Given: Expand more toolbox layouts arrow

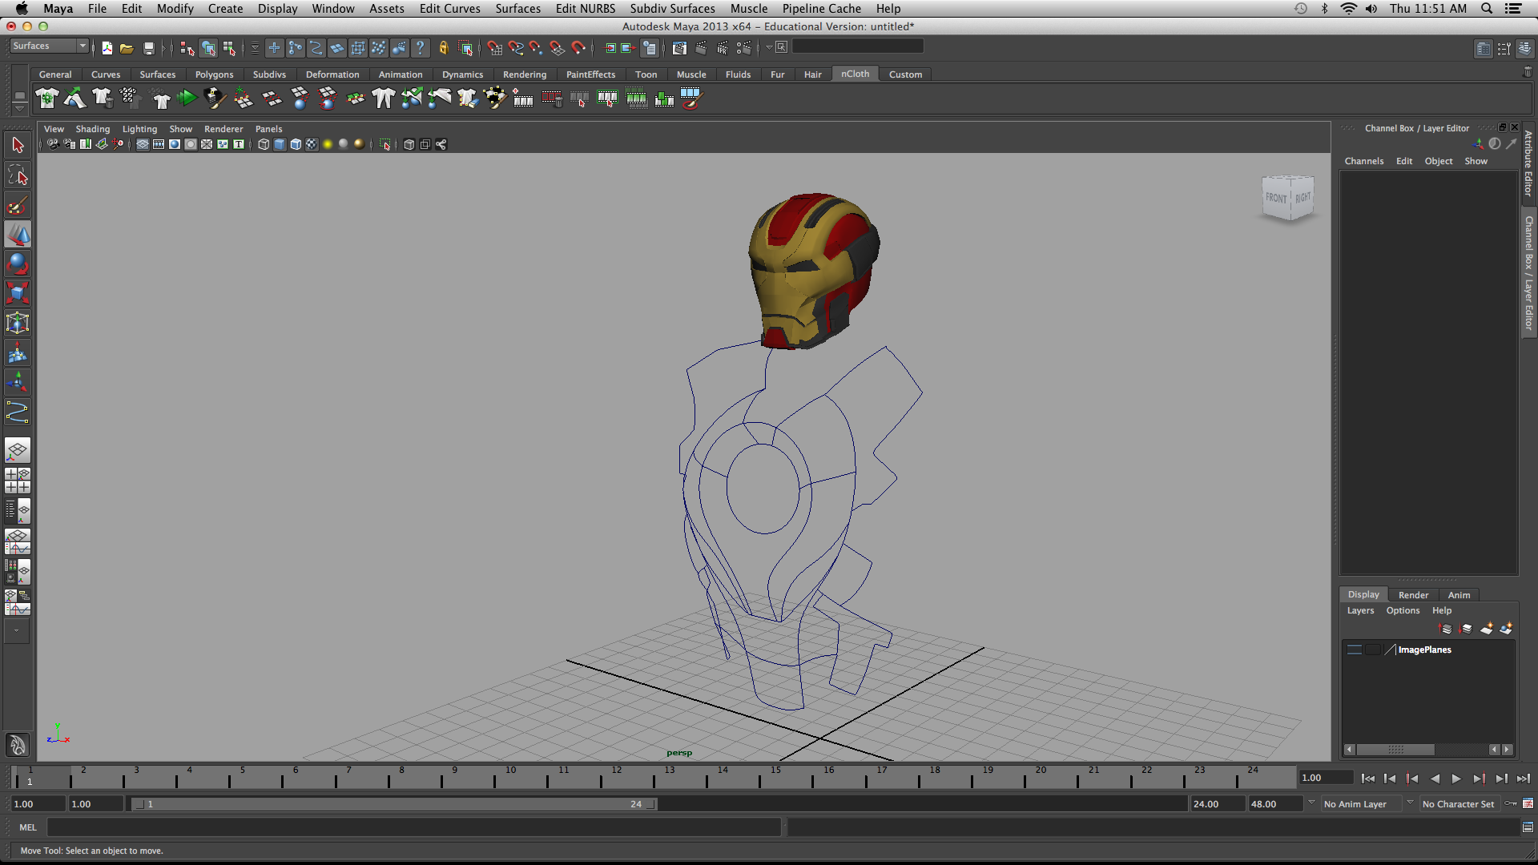Looking at the screenshot, I should point(17,631).
